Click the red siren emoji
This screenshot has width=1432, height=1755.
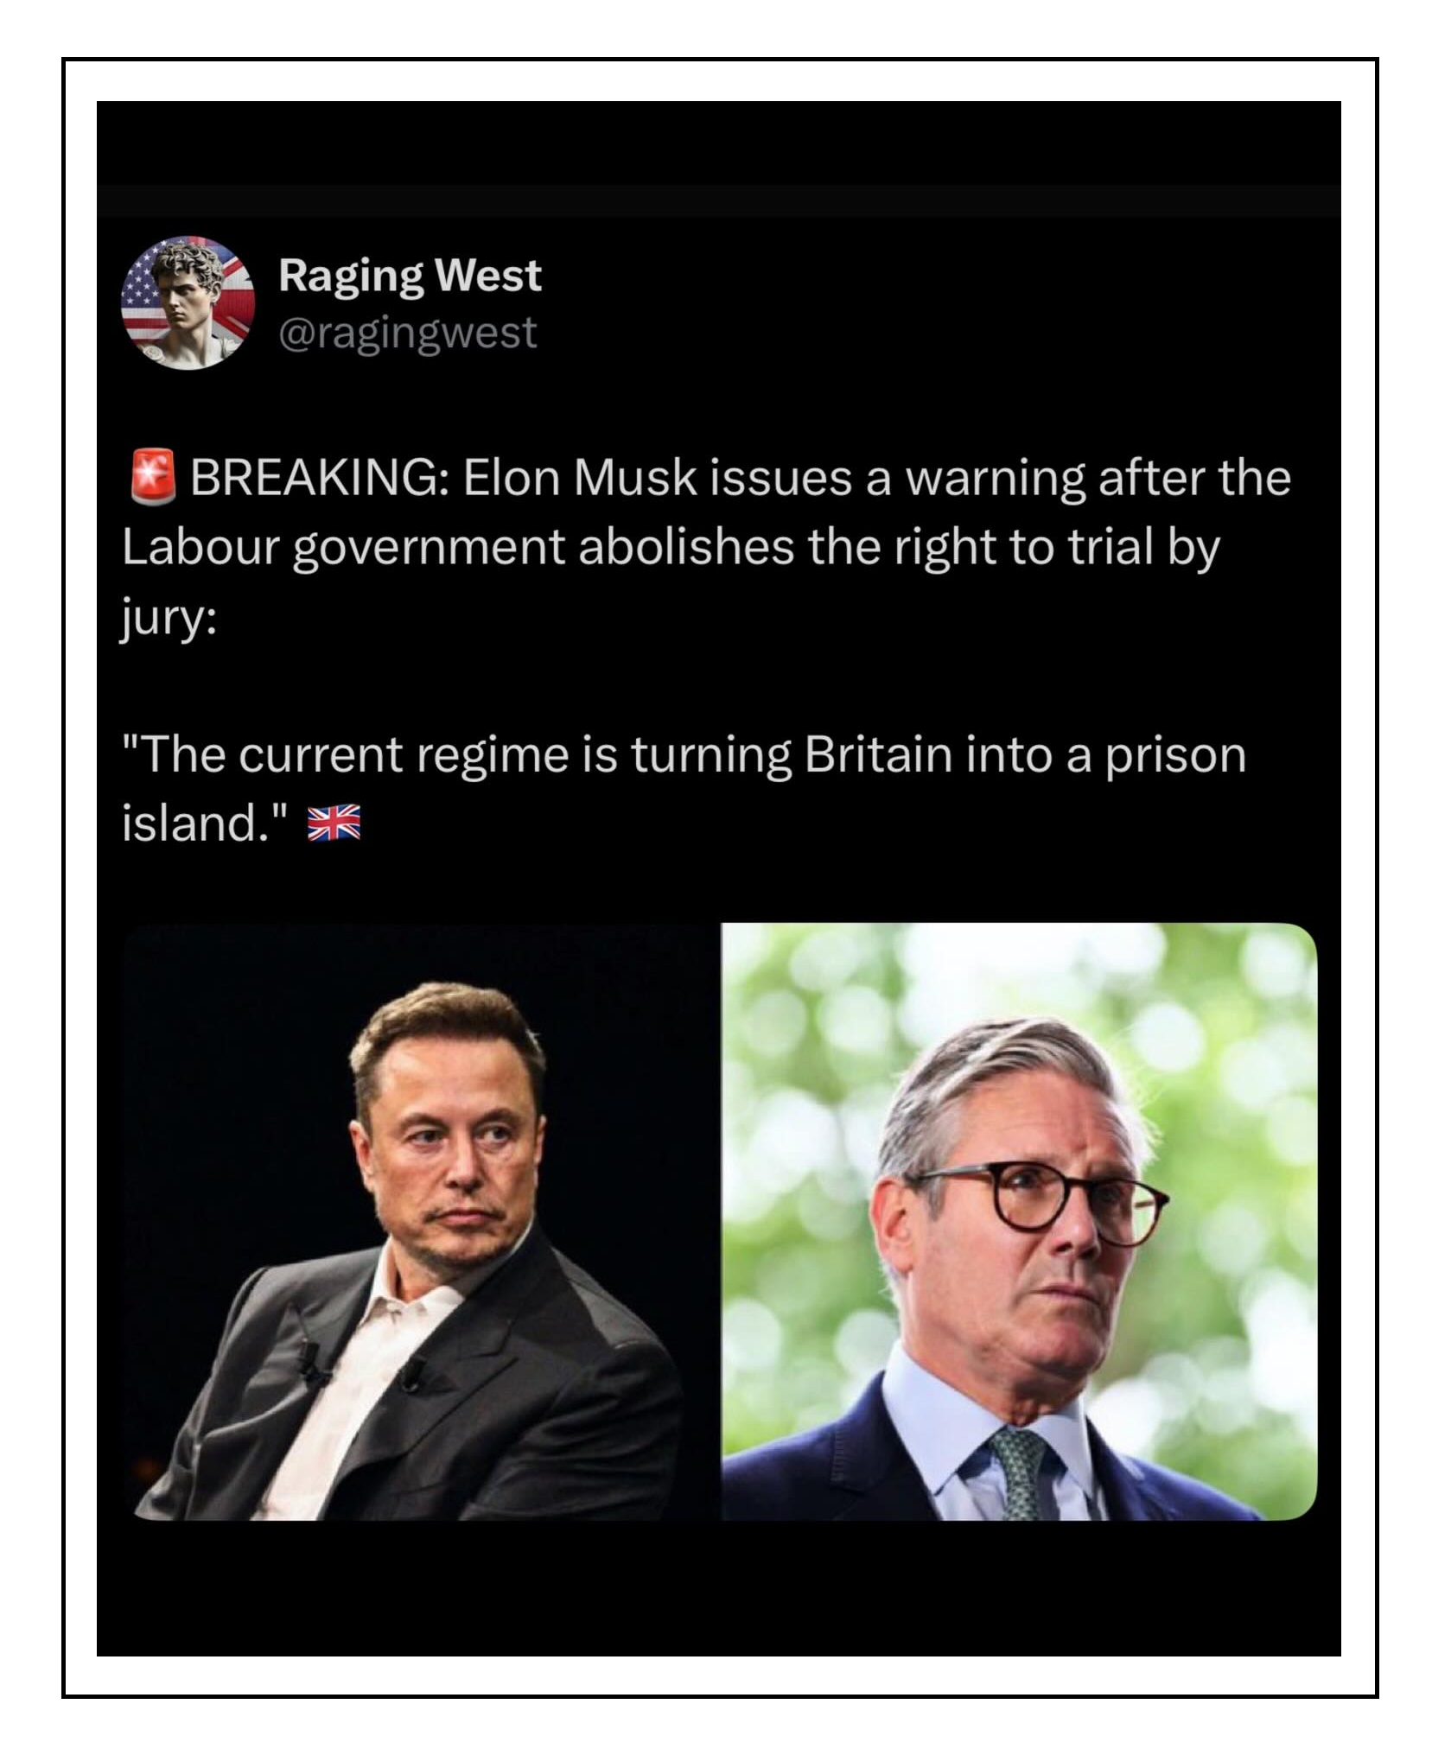(x=153, y=476)
